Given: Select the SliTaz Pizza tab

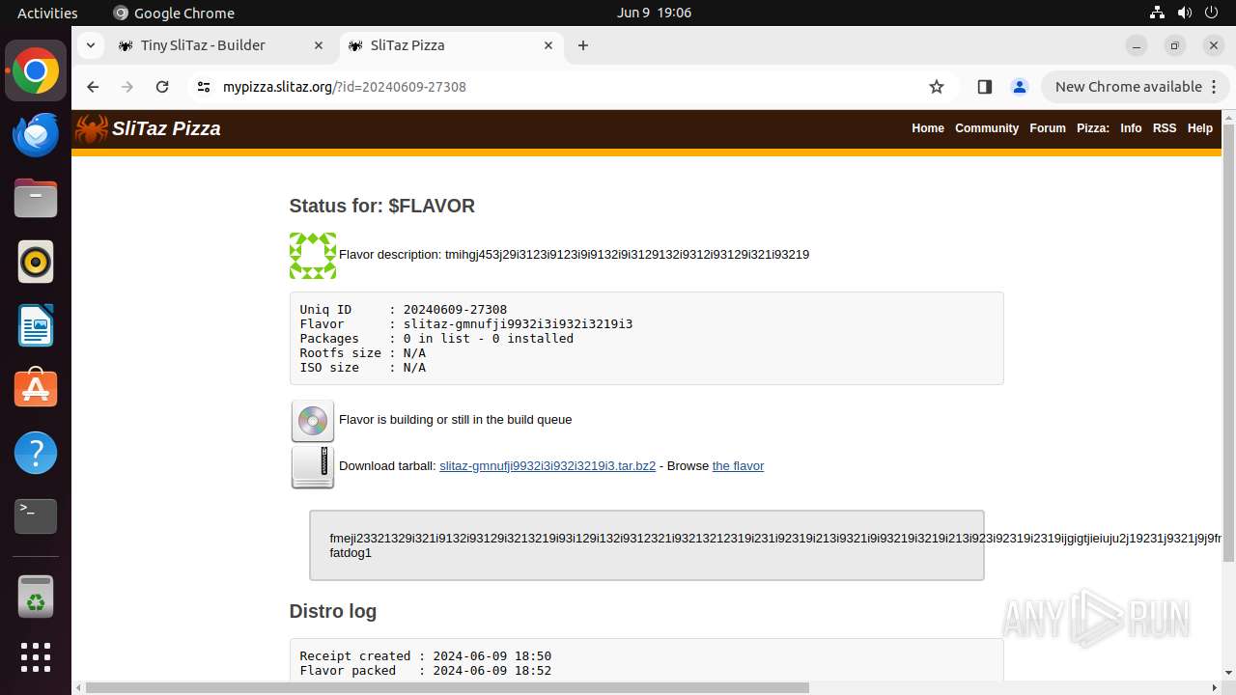Looking at the screenshot, I should (x=452, y=45).
